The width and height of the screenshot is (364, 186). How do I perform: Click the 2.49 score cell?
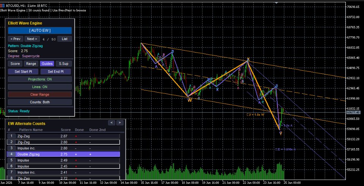coord(64,160)
